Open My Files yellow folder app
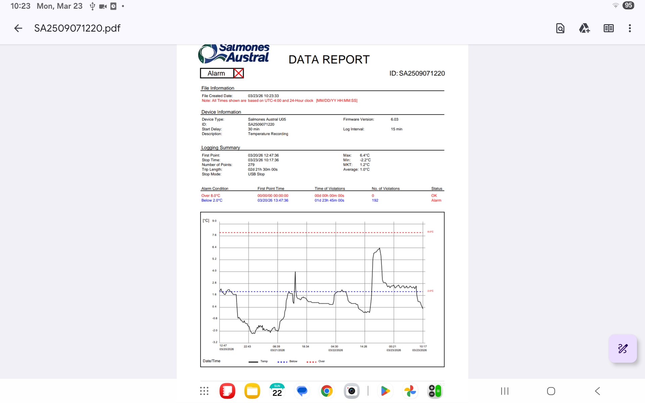 (252, 391)
